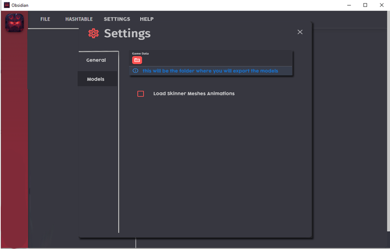
Task: Uncheck Load Skinner Meshes Animations if enabled
Action: click(x=141, y=93)
